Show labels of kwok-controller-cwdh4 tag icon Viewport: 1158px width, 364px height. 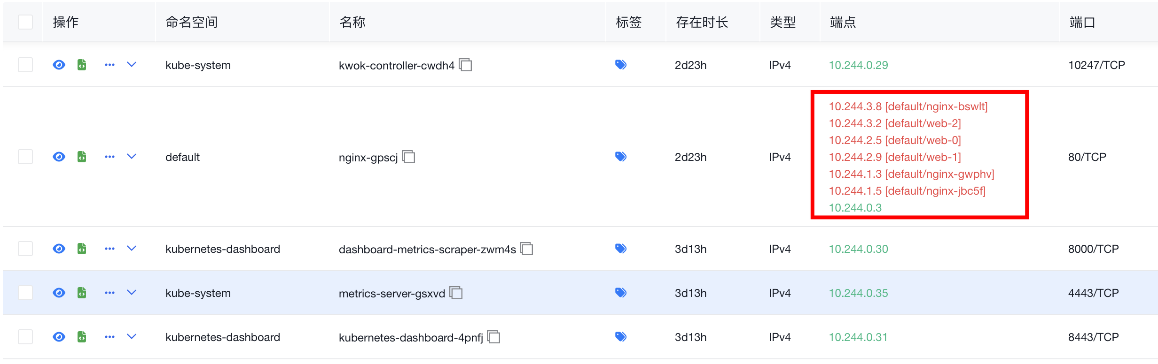coord(621,65)
